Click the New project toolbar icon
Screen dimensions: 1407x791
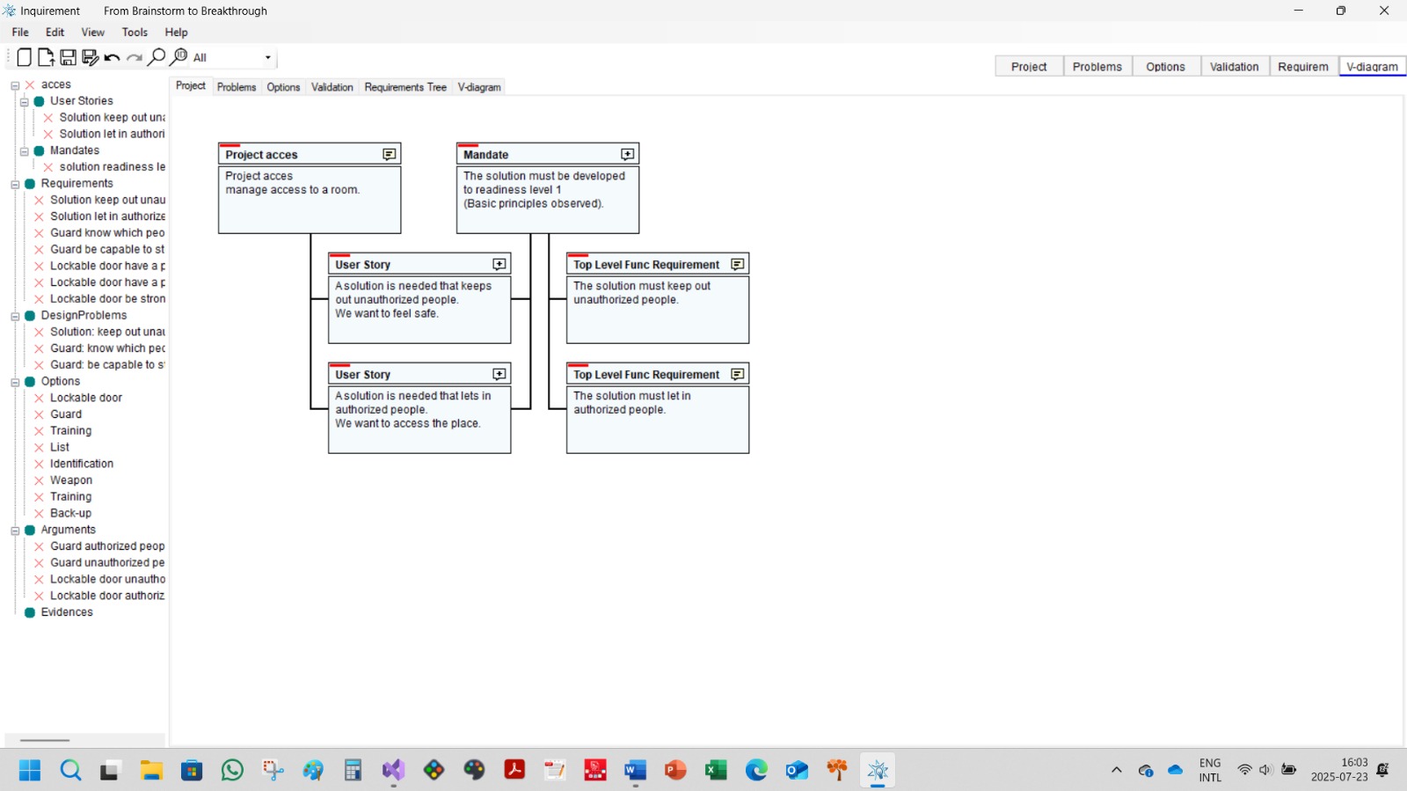click(24, 57)
